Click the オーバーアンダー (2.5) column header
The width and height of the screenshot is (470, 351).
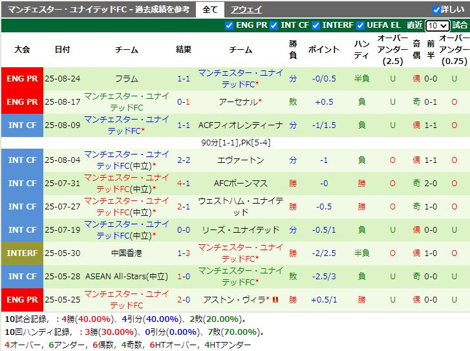click(x=392, y=50)
